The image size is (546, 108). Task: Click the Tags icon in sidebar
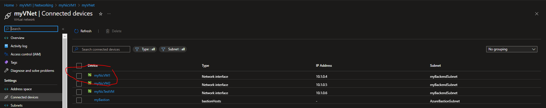point(6,62)
